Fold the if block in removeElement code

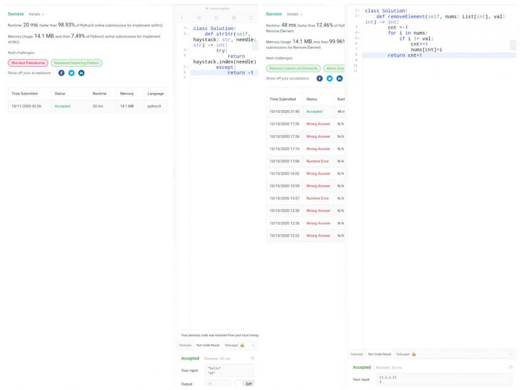coord(359,38)
